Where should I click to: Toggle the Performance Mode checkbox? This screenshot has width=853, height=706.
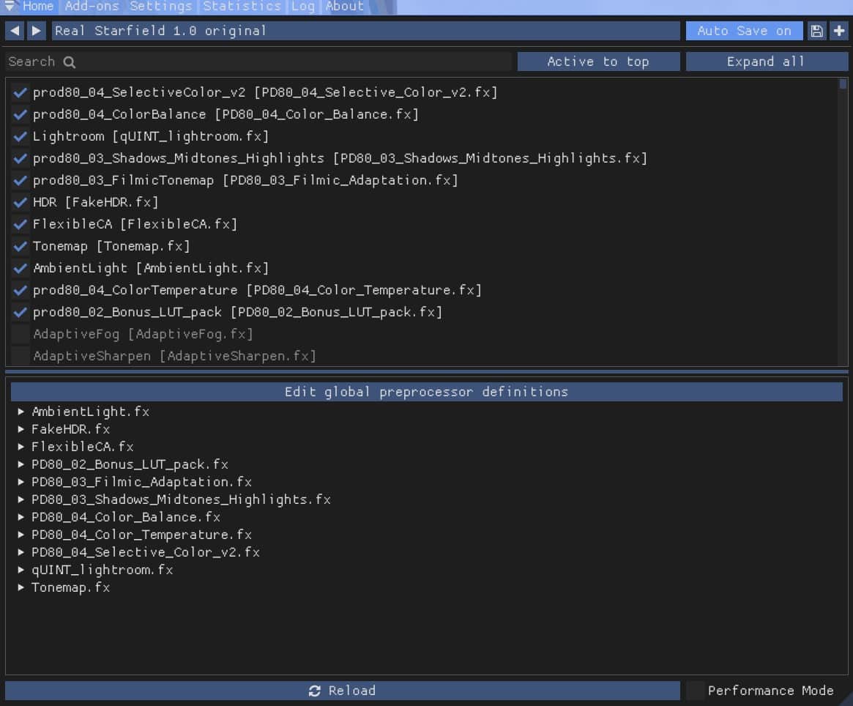point(696,691)
